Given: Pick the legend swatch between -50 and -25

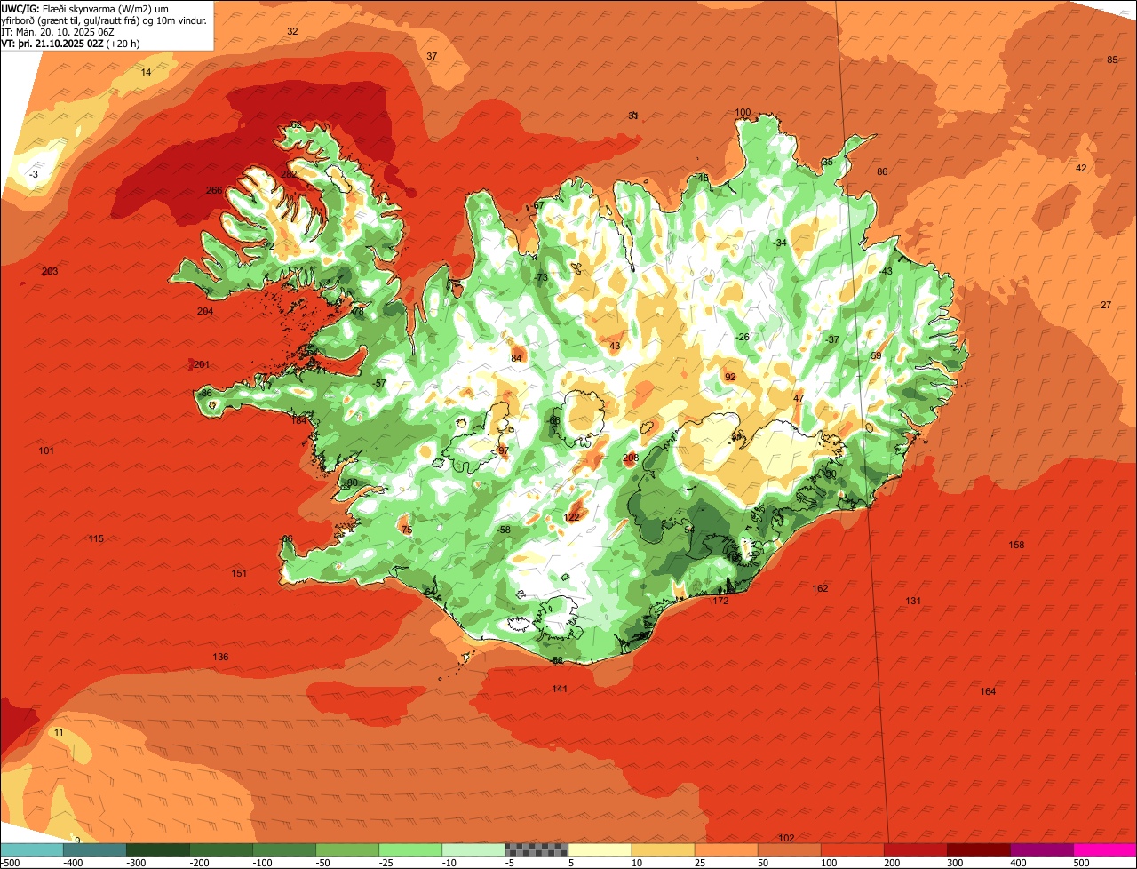Looking at the screenshot, I should (x=347, y=850).
